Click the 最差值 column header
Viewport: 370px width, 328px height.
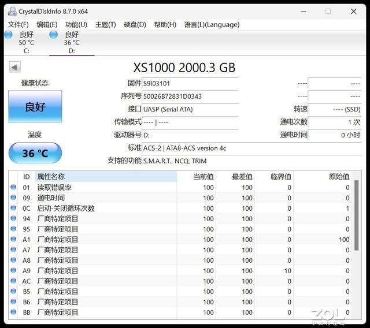click(235, 177)
